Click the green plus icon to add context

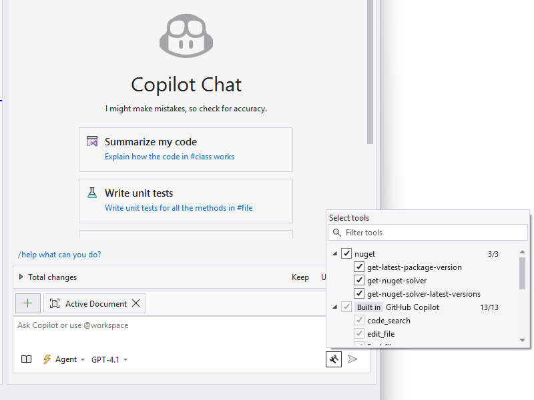(x=27, y=303)
